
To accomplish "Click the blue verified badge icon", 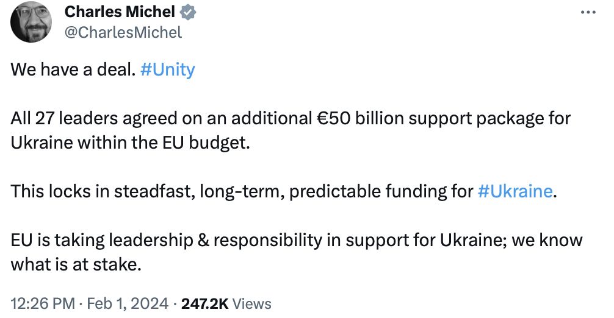I will [x=188, y=12].
